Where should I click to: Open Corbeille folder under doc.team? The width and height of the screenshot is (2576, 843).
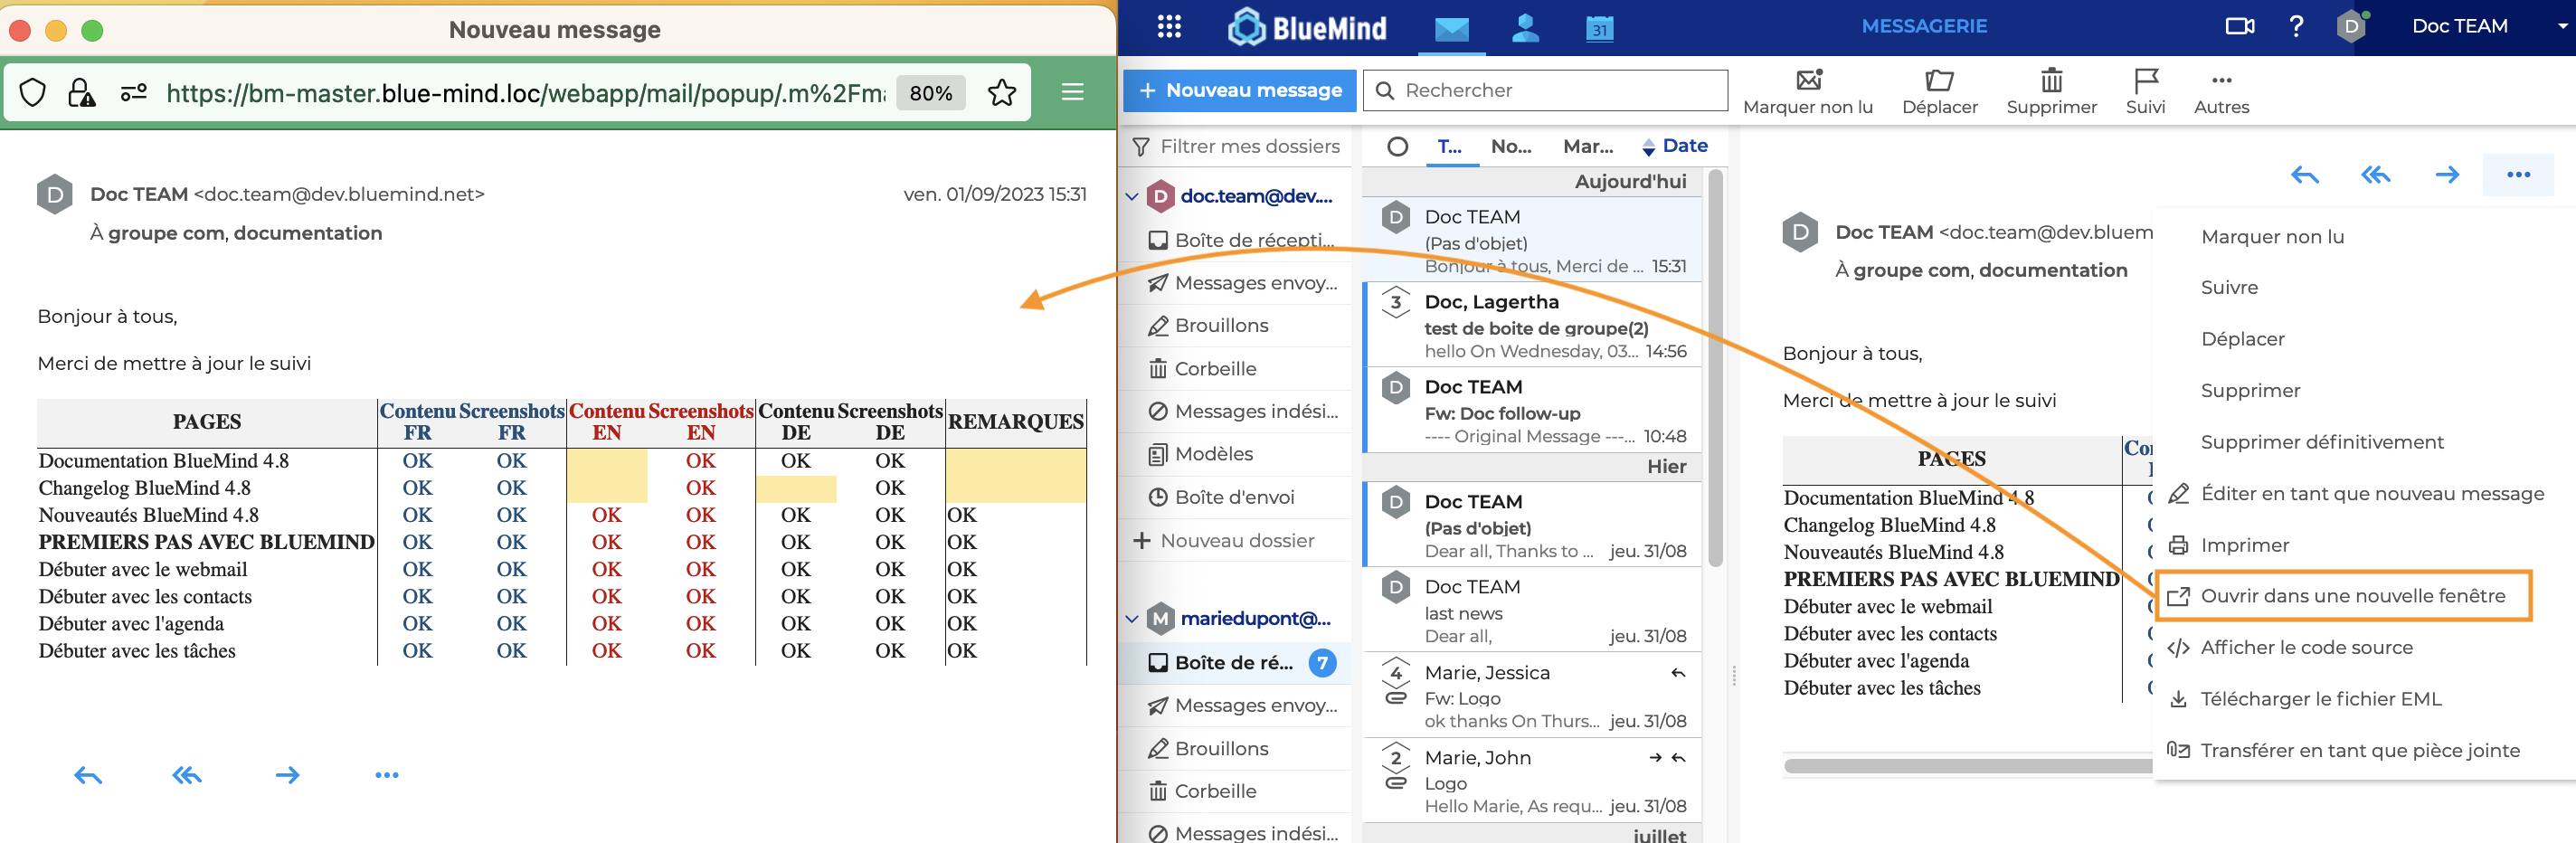(x=1238, y=369)
